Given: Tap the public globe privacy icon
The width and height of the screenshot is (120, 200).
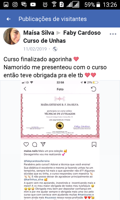Looking at the screenshot, I should (55, 49).
